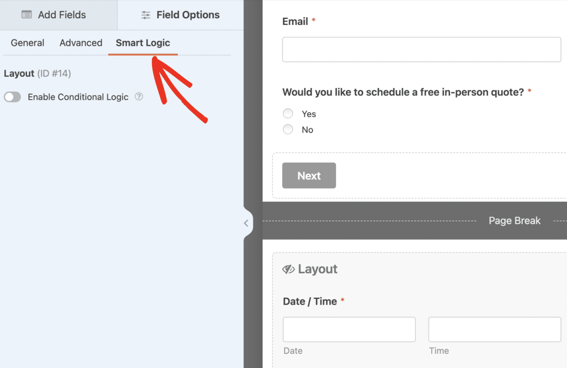This screenshot has height=368, width=567.
Task: Enable the Conditional Logic toggle
Action: click(x=12, y=97)
